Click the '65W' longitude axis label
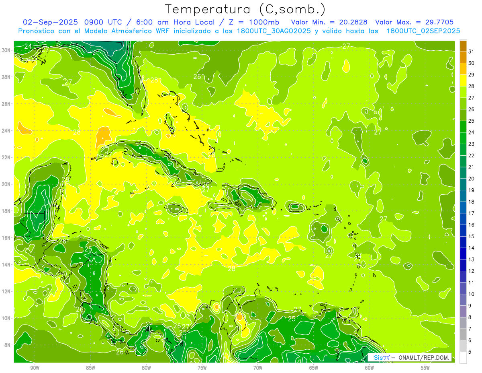This screenshot has width=482, height=373. (x=314, y=368)
